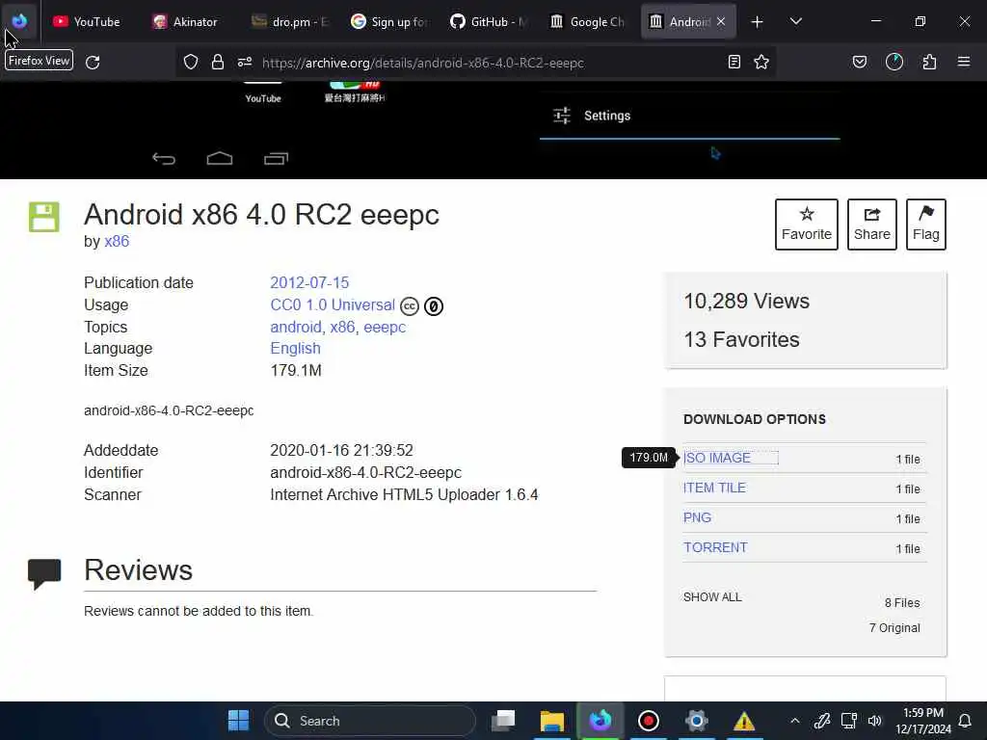987x740 pixels.
Task: Bookmark this page with star icon
Action: tap(761, 63)
